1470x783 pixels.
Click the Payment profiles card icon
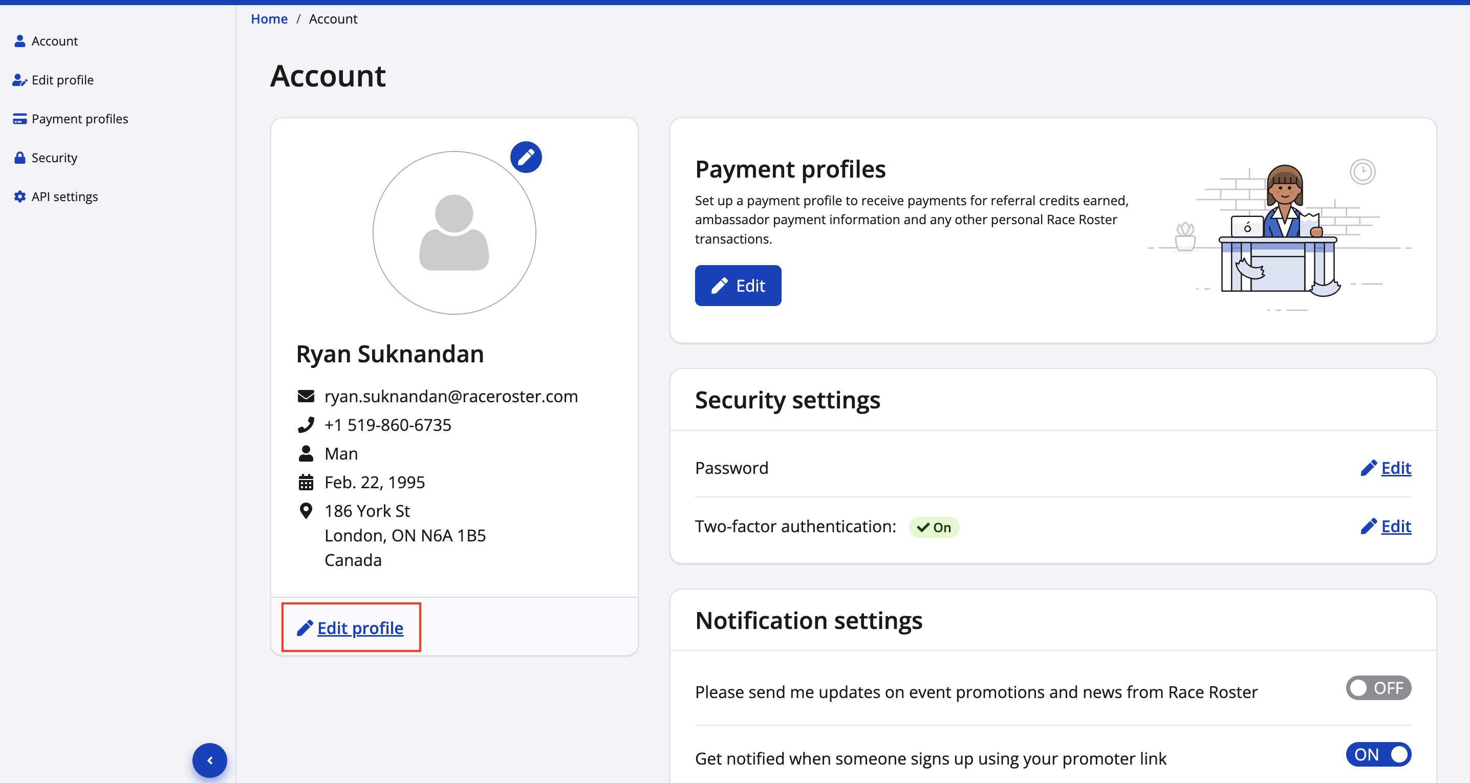(20, 119)
